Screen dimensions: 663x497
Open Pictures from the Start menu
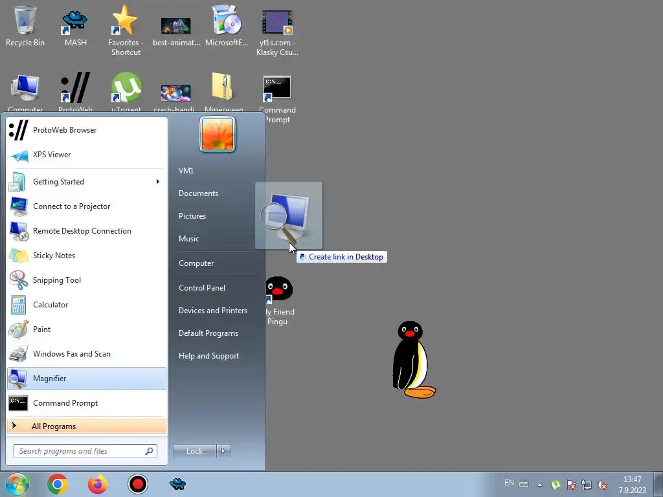coord(192,216)
